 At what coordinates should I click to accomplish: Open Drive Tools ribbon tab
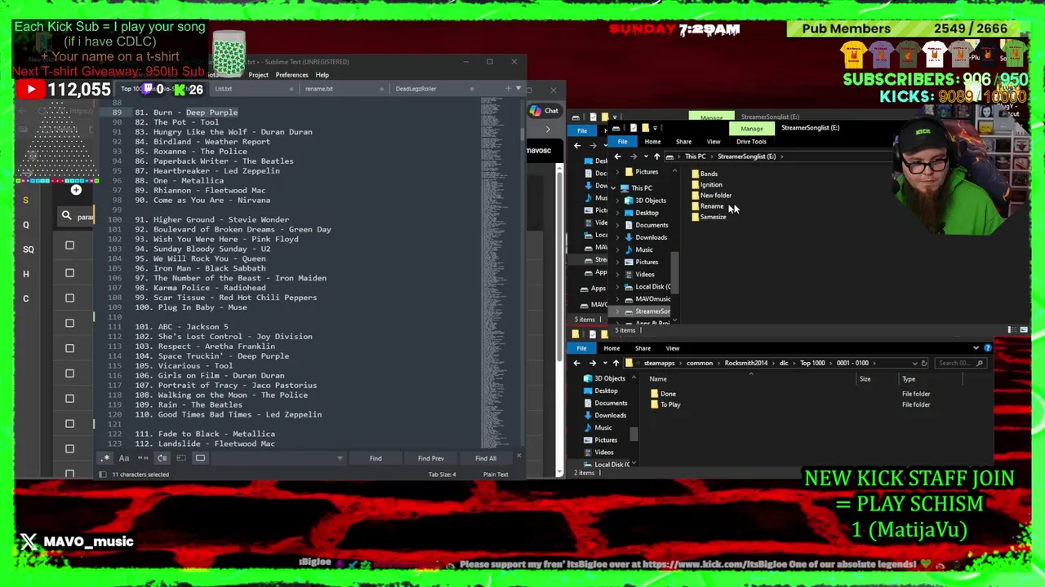751,142
